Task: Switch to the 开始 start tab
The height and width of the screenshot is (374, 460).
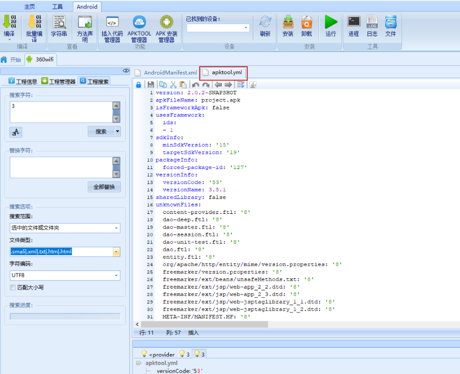Action: 11,60
